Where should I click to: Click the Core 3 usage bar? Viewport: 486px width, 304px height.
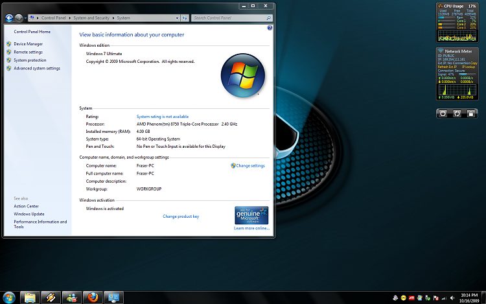446,28
